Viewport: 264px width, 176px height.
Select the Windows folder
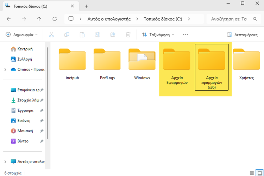(142, 64)
